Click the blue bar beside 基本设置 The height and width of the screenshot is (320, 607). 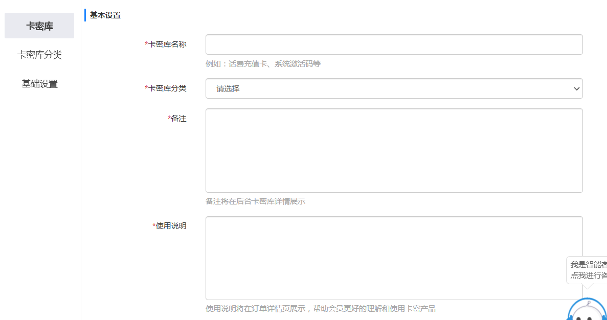pyautogui.click(x=85, y=15)
